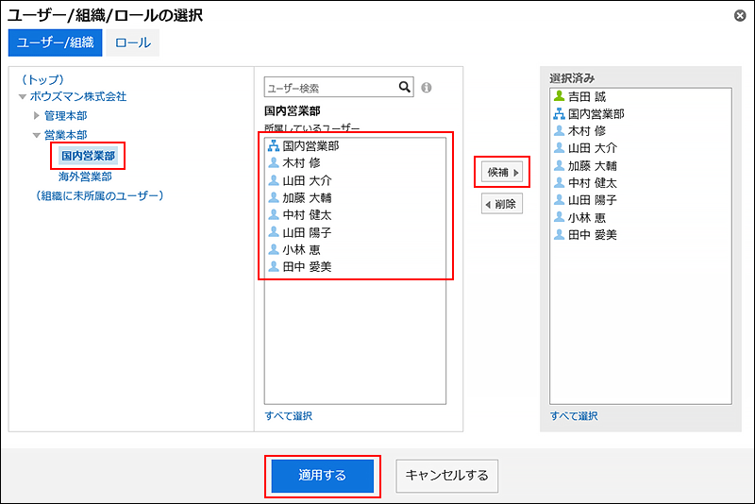Viewport: 755px width, 504px height.
Task: Select 田中 愛美 name in selected list
Action: point(593,234)
